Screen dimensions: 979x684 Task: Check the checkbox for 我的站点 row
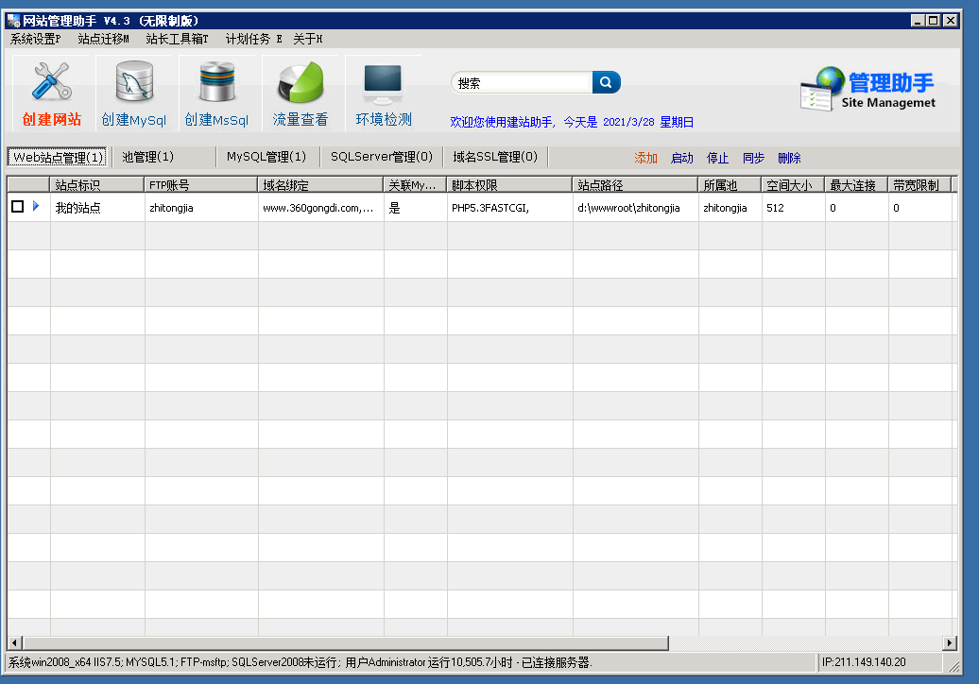pyautogui.click(x=17, y=206)
